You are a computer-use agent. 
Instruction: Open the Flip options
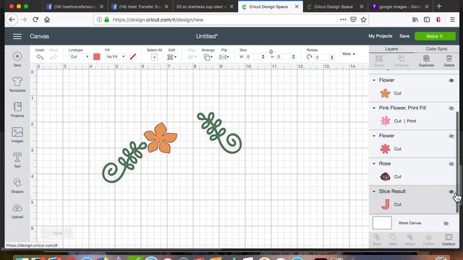coord(224,57)
